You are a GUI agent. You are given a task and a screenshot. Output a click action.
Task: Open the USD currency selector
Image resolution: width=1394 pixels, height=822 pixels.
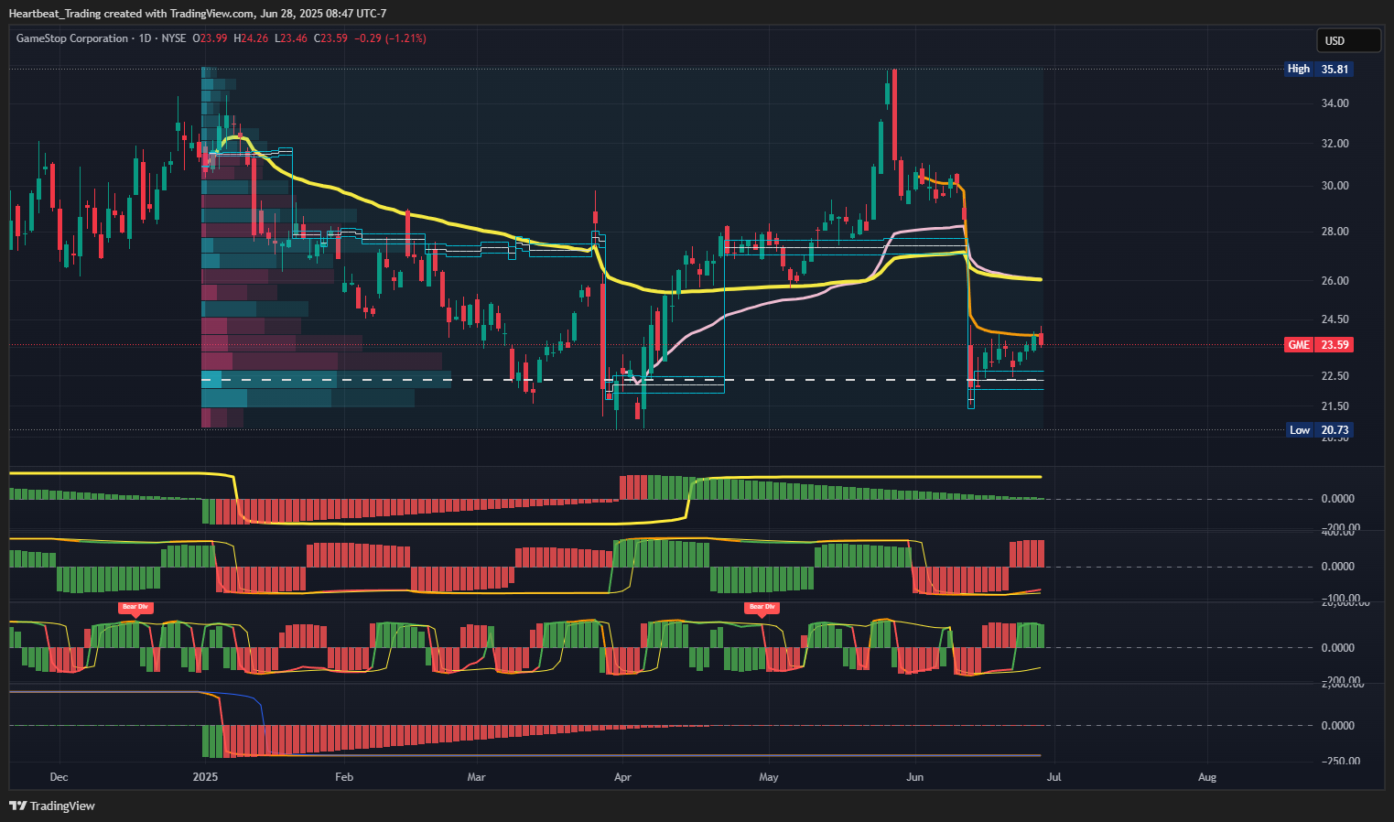pyautogui.click(x=1348, y=40)
